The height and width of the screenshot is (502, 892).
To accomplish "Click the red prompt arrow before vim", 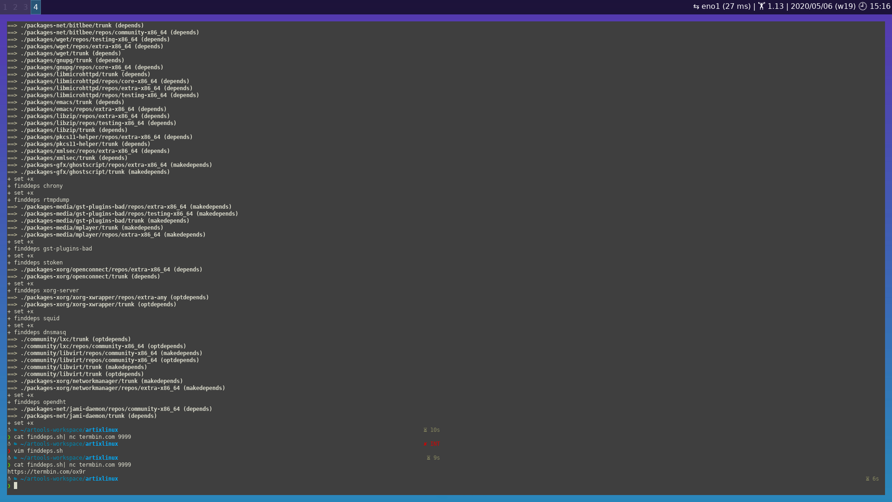I will [9, 451].
